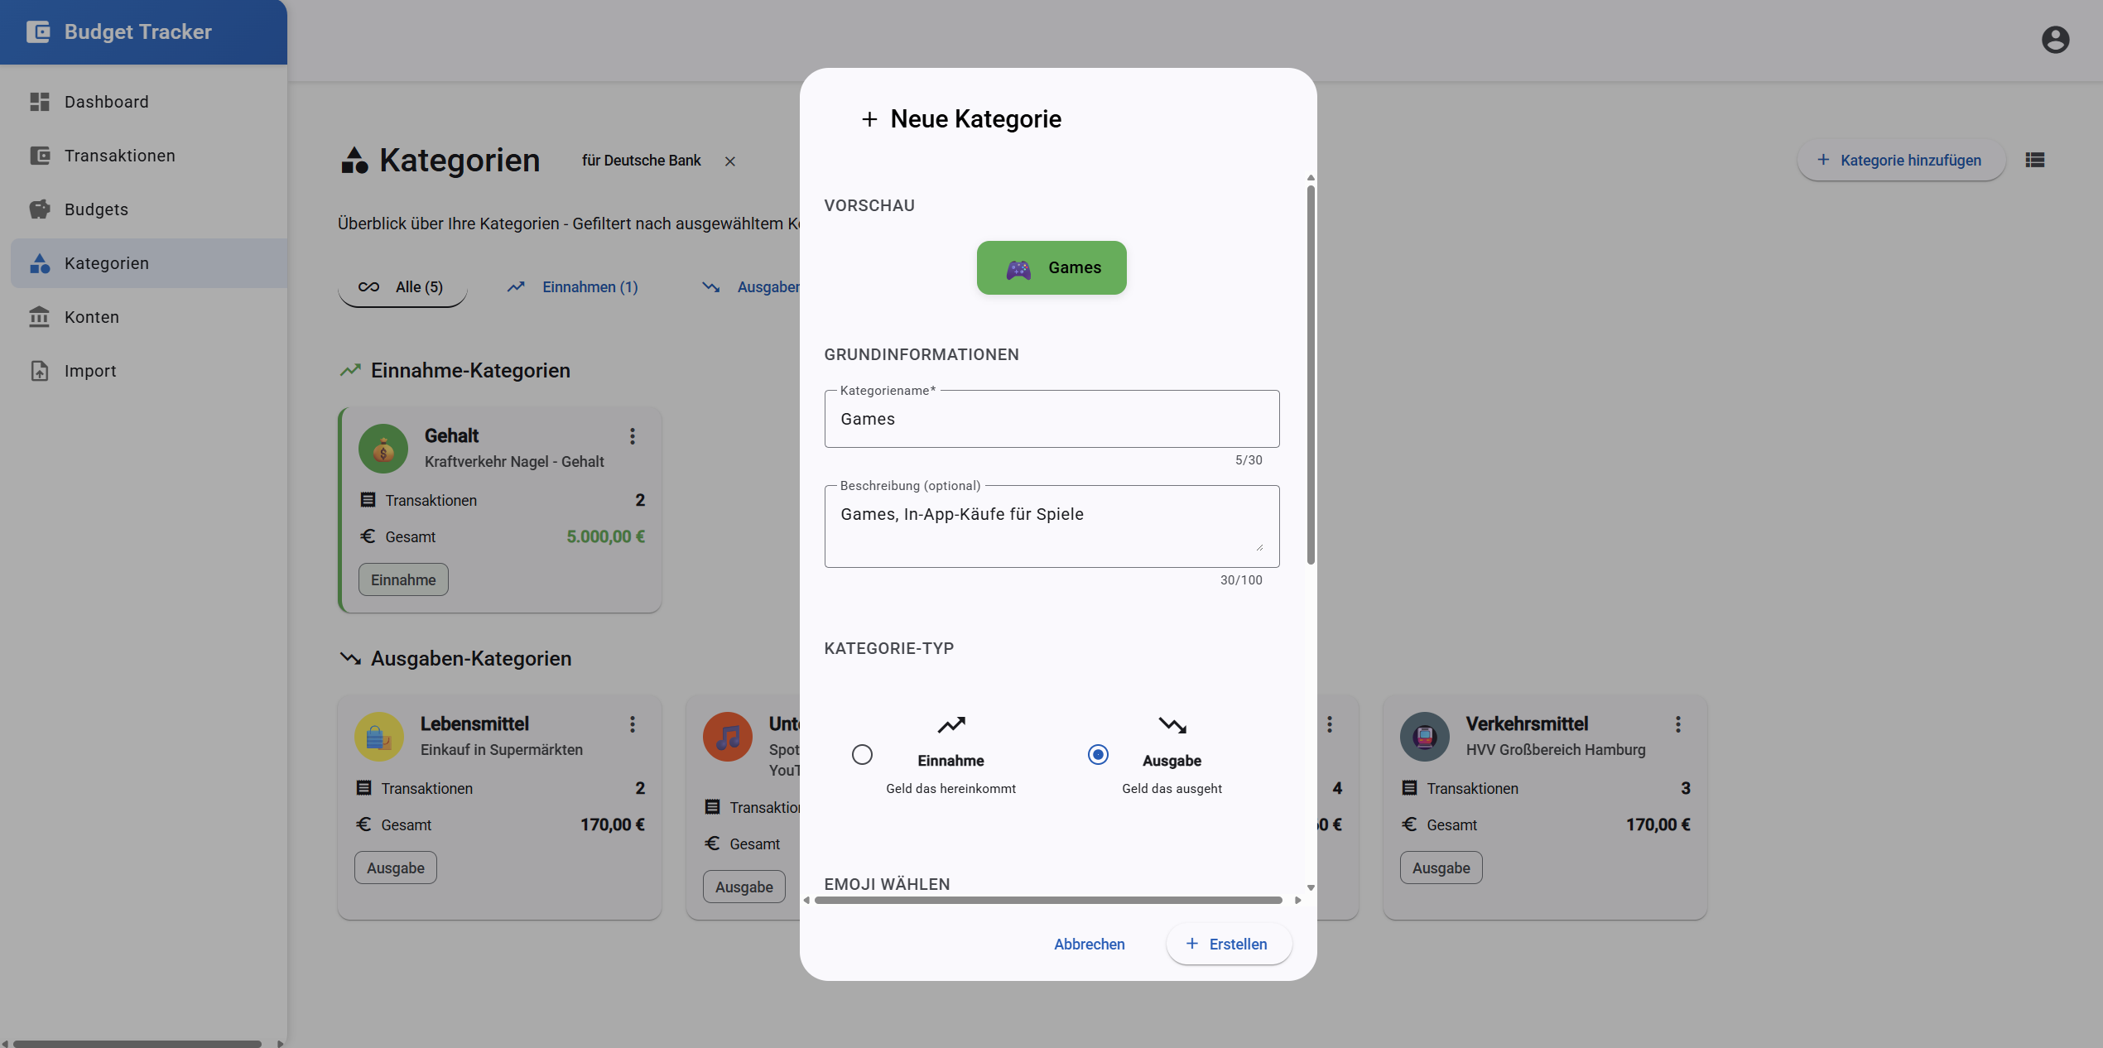This screenshot has height=1048, width=2103.
Task: Click the Erstellen button to create category
Action: 1229,945
